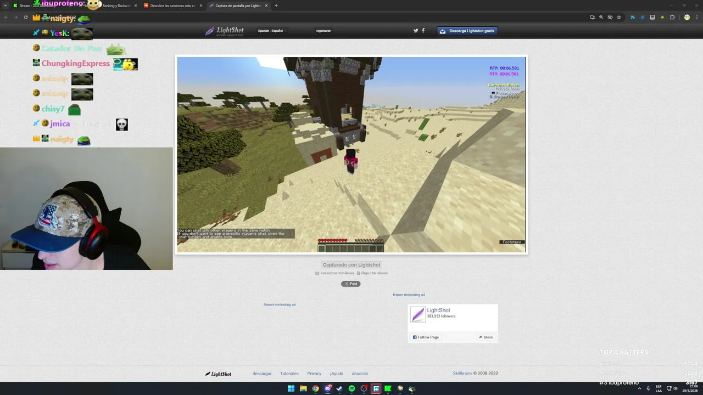Click the LightShot logo in footer

coord(218,374)
